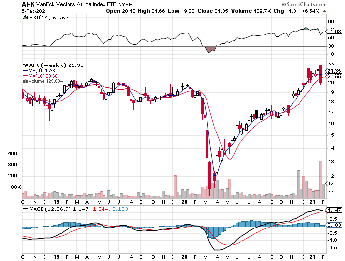Click the AFK ticker symbol title
This screenshot has width=345, height=261.
(28, 3)
